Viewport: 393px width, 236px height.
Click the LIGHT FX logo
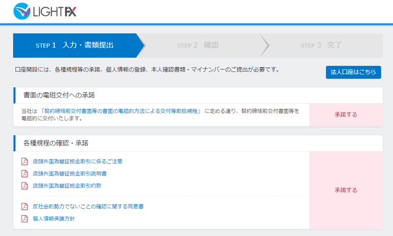45,11
